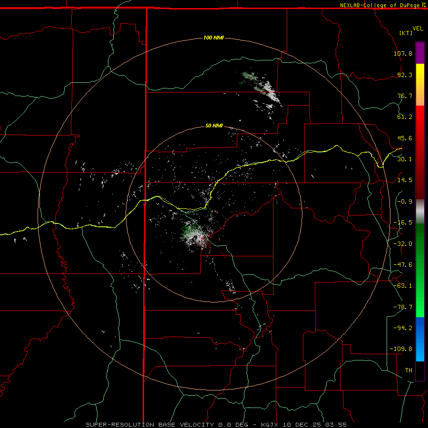Click the 03:55 timestamp in the caption
428x428 pixels.
pyautogui.click(x=336, y=425)
